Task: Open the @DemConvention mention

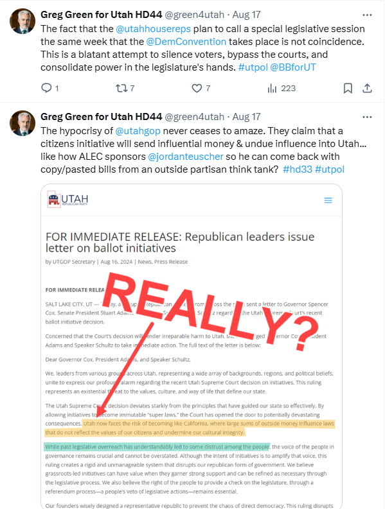Action: click(186, 42)
